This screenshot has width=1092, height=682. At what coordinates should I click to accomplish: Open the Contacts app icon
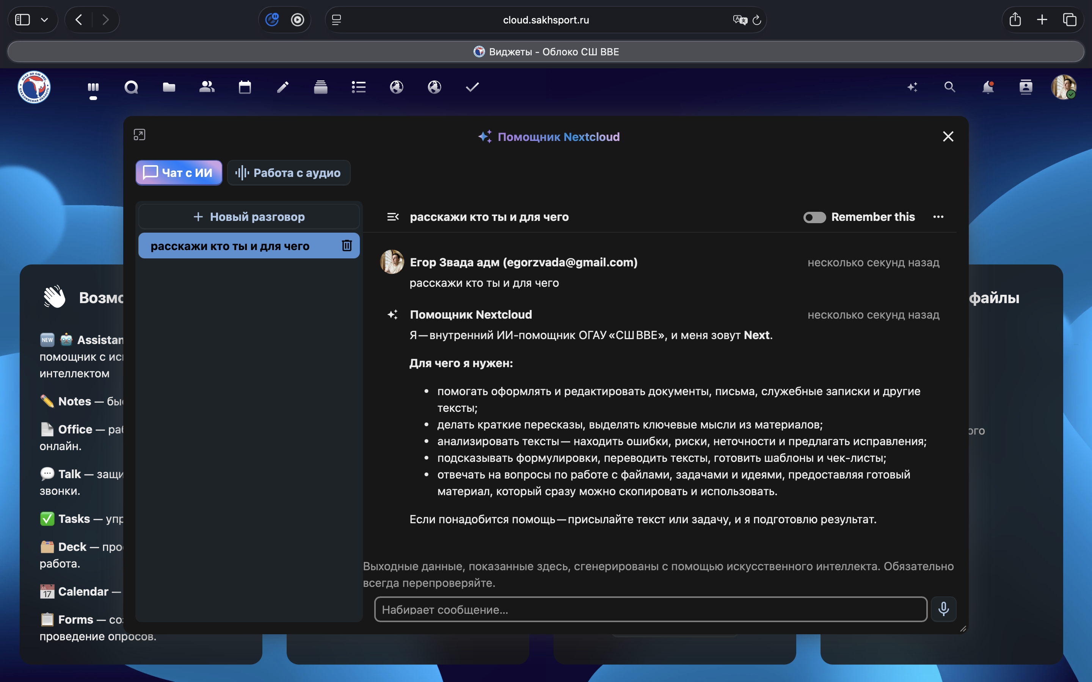pyautogui.click(x=207, y=87)
